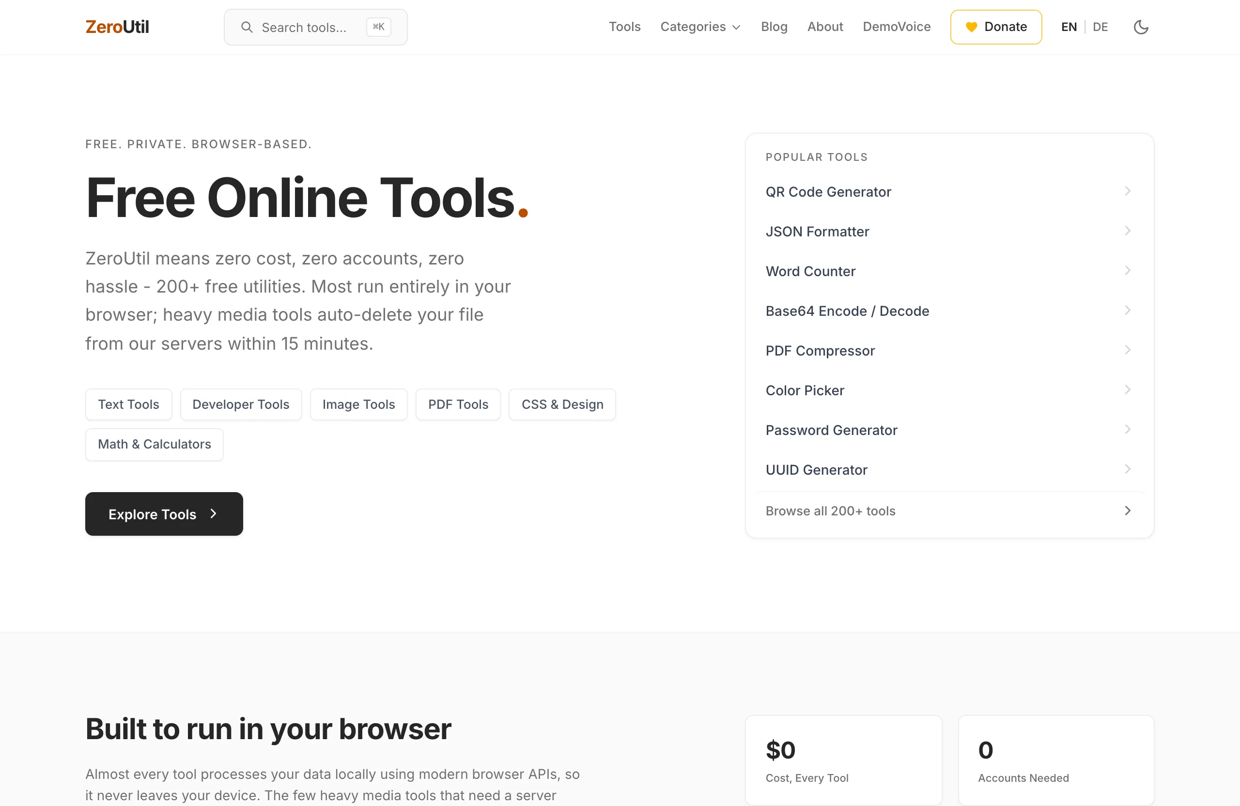Select the Image Tools category chip
This screenshot has width=1240, height=806.
click(358, 404)
